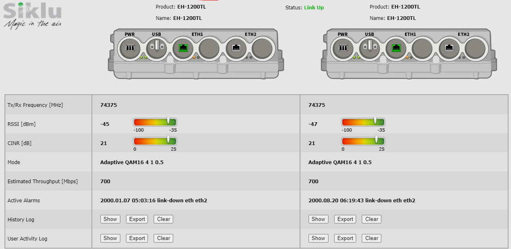Click the ETH2 port on right device

(449, 48)
